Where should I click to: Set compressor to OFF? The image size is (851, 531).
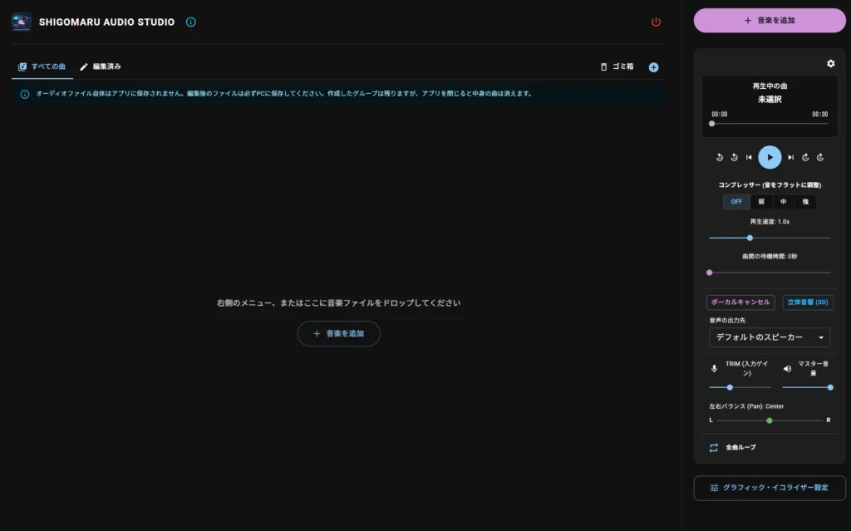tap(736, 201)
